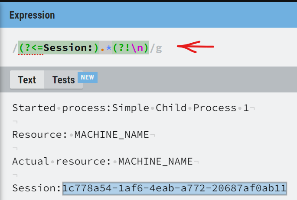Screen dimensions: 297x200
Task: Click the line break symbol after Process 1
Action: point(253,108)
